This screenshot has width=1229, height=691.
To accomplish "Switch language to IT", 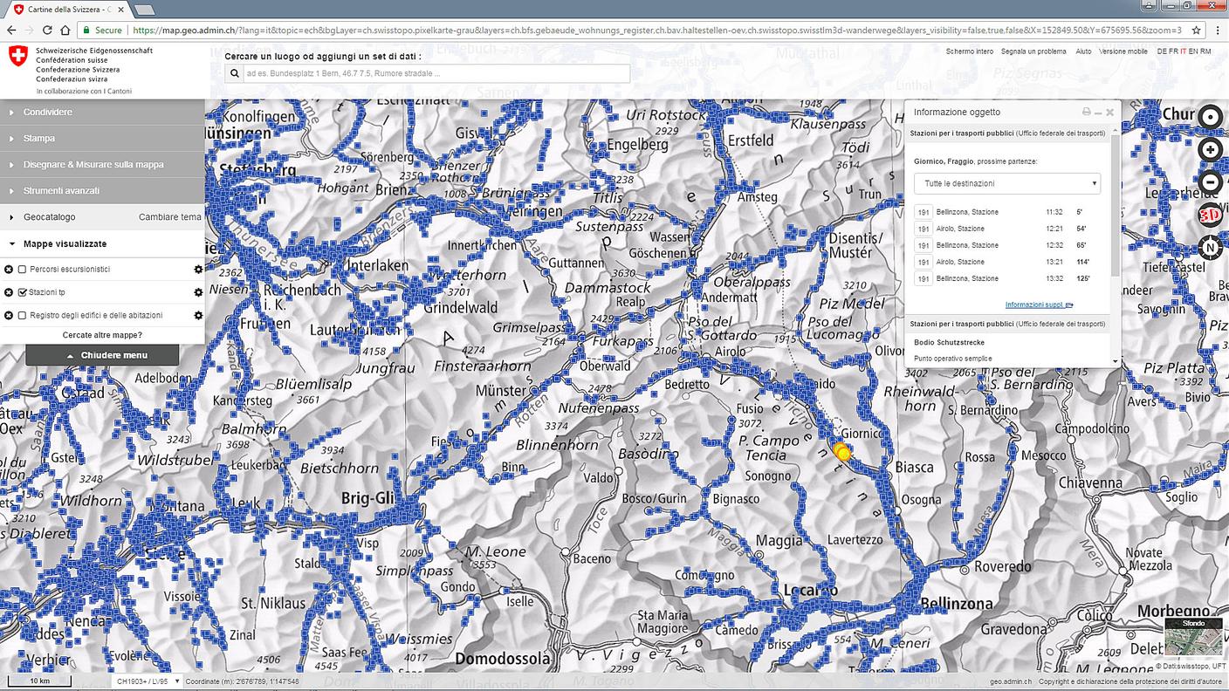I will click(x=1184, y=51).
